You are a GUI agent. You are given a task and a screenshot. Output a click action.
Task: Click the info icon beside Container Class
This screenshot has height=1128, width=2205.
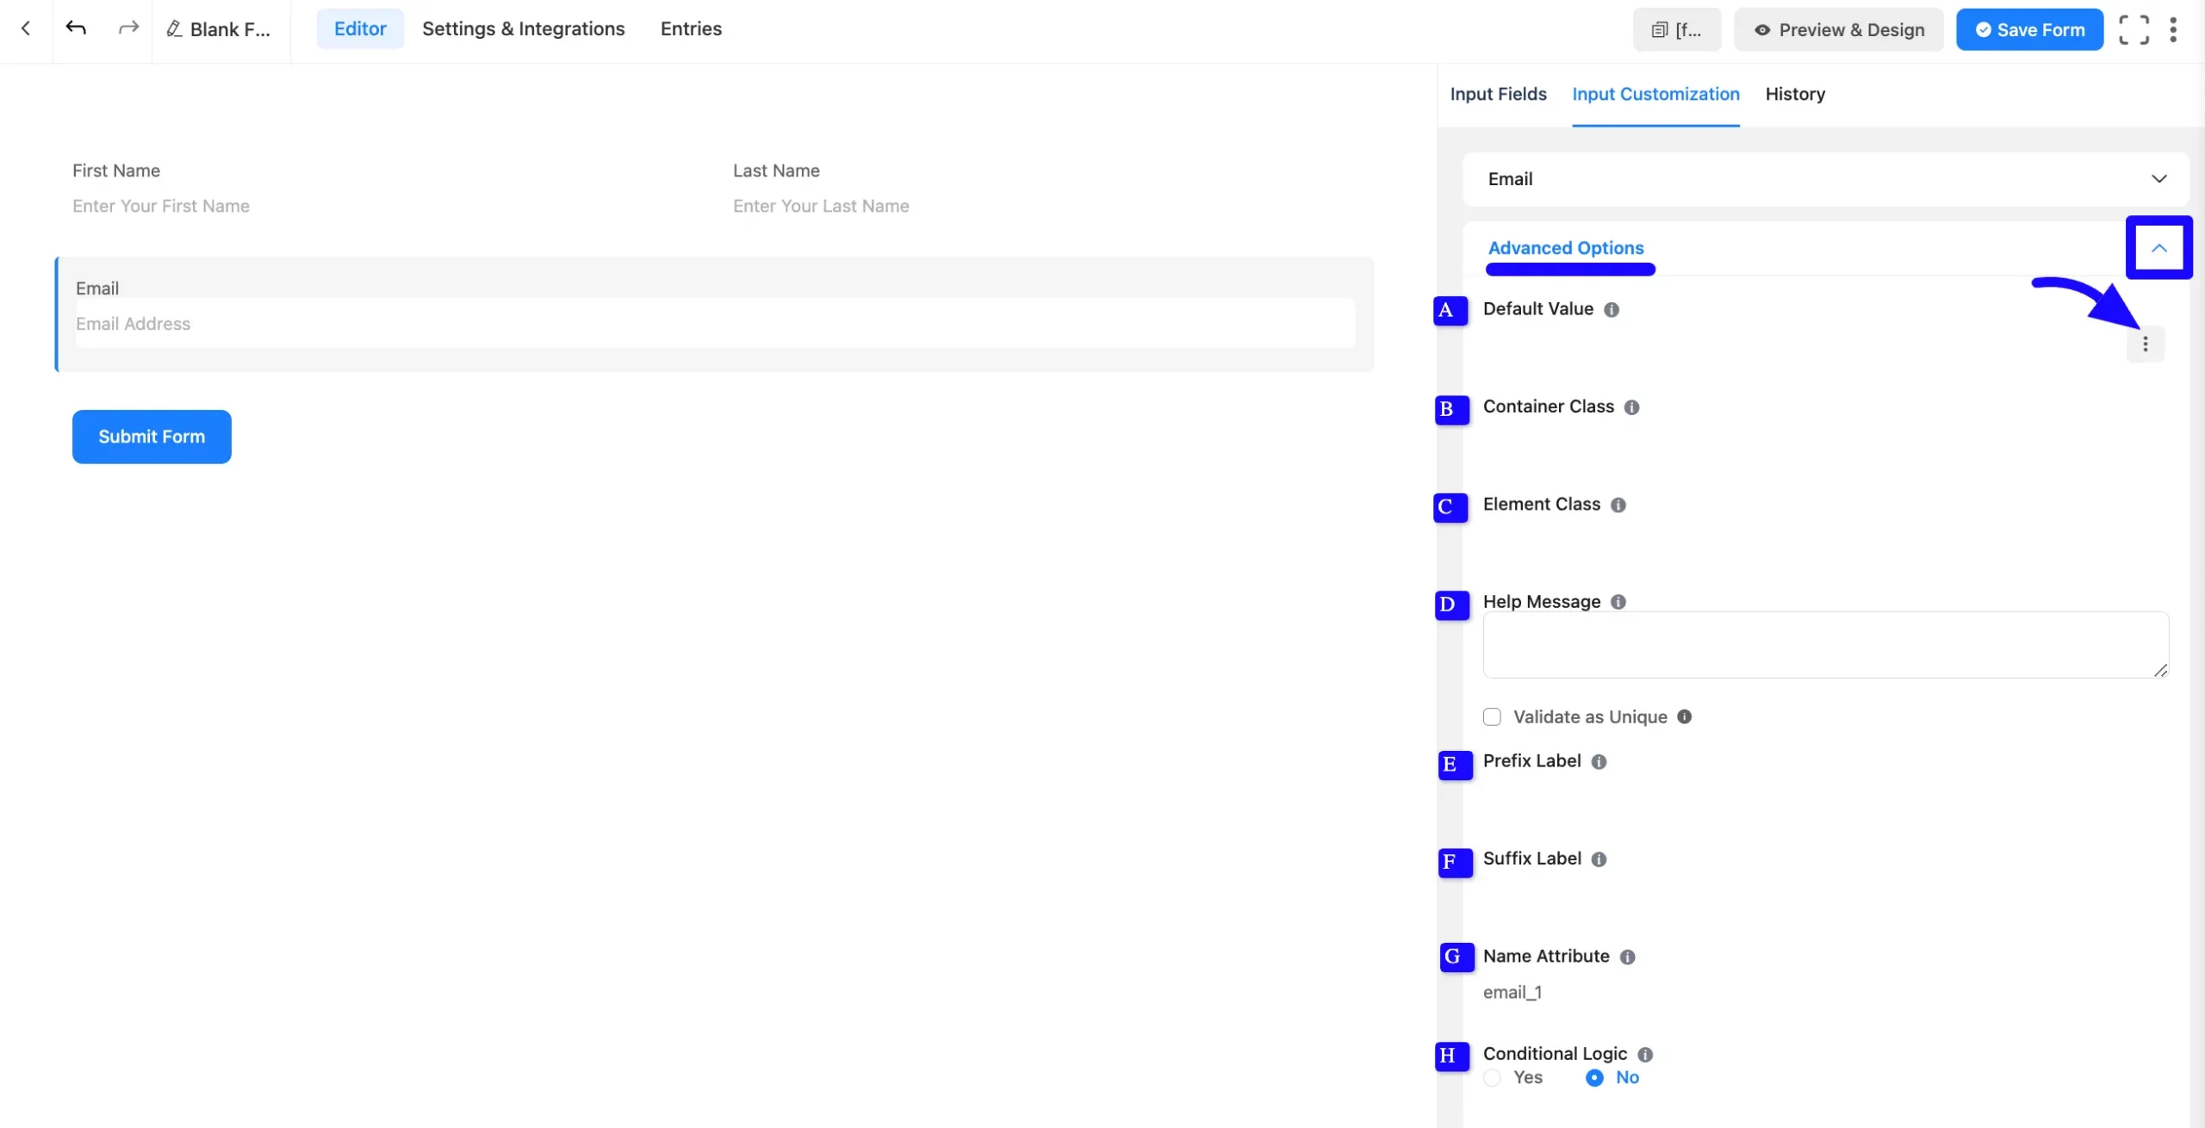click(x=1631, y=407)
